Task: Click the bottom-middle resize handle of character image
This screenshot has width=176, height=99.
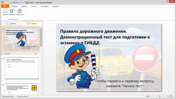Action: click(x=82, y=89)
